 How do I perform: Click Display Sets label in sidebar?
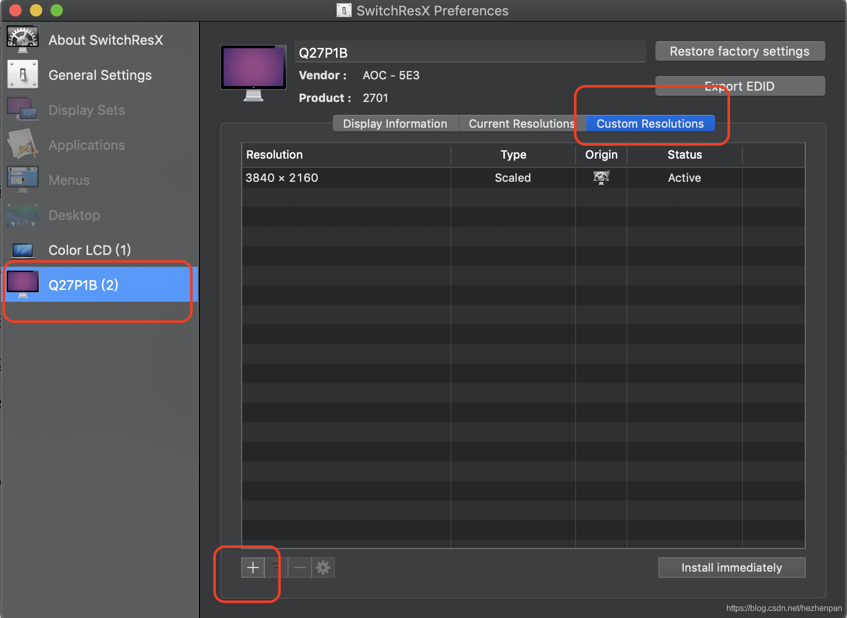coord(87,110)
